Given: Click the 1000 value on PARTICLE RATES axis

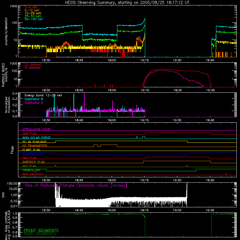Looking at the screenshot, I should coord(13,63).
